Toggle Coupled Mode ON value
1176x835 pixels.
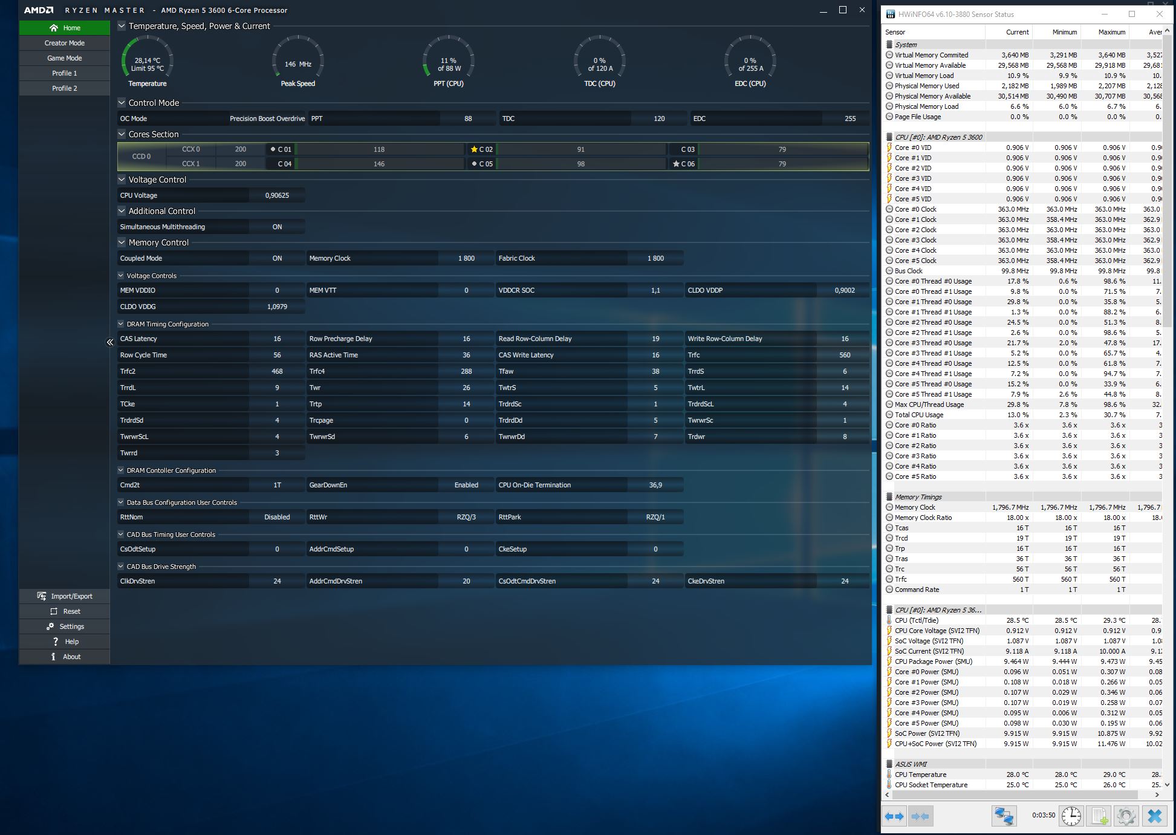click(277, 258)
